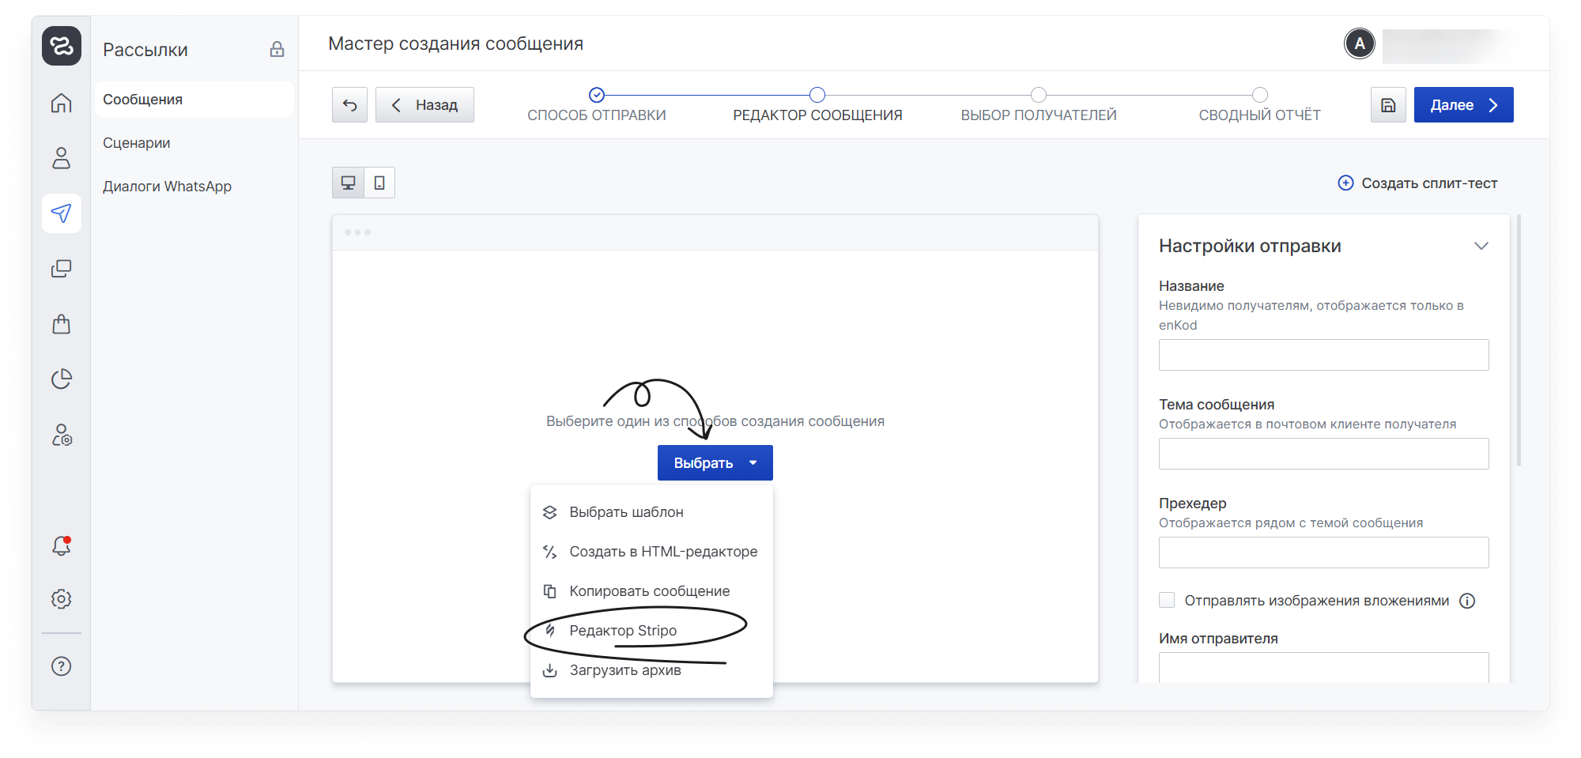Screen dimensions: 1581x758
Task: Open the Выбрать dropdown button
Action: click(x=715, y=463)
